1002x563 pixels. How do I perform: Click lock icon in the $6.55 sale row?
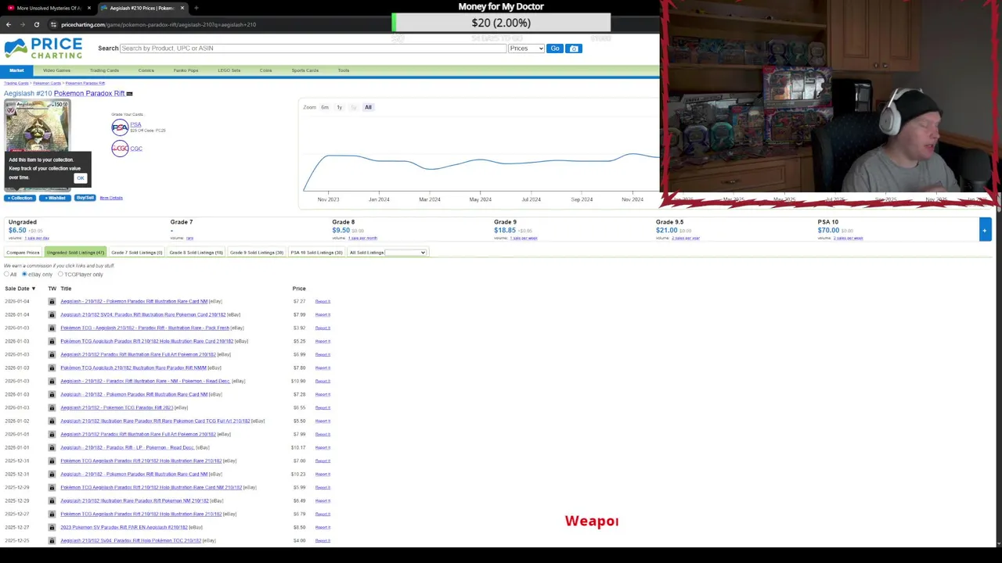click(x=52, y=407)
